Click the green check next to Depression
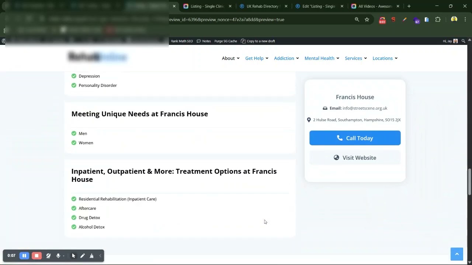 pos(74,76)
